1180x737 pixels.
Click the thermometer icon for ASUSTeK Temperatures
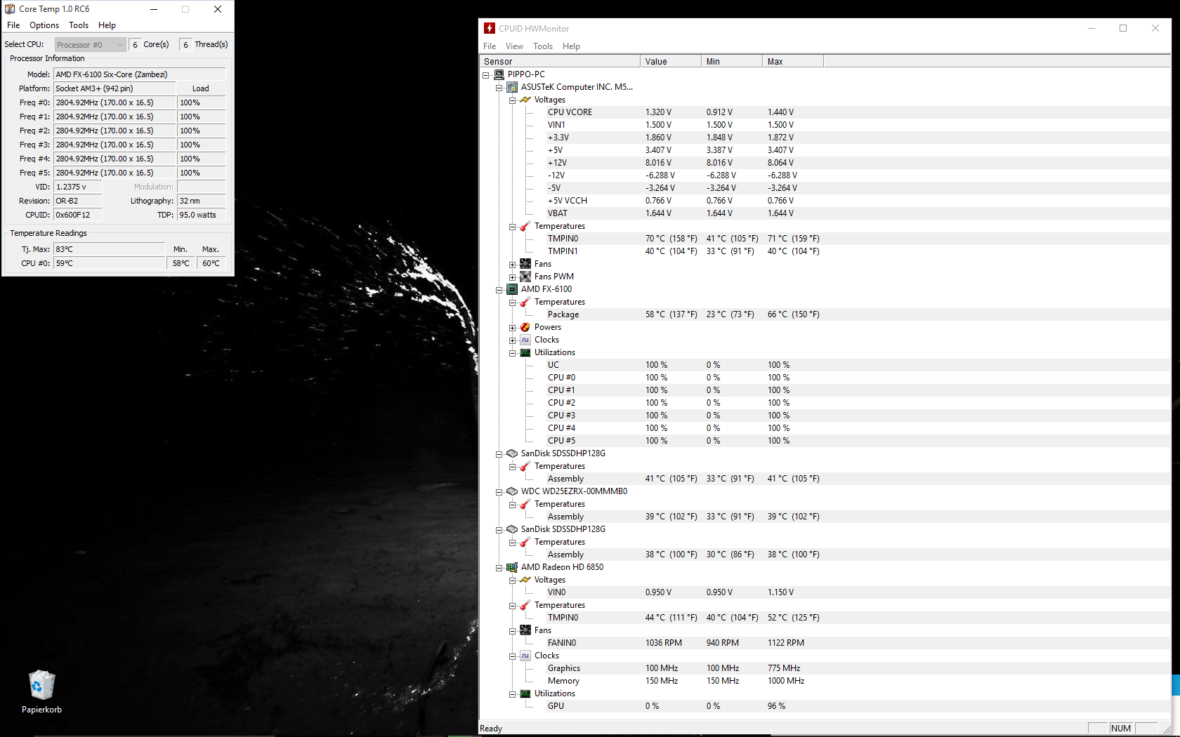525,226
